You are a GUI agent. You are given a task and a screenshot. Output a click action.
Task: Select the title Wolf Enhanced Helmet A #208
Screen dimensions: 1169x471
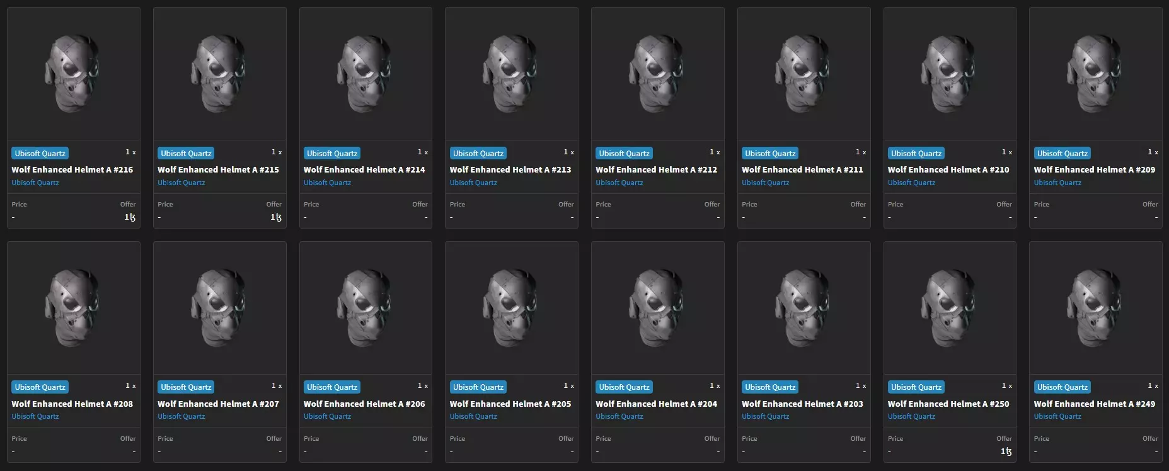72,404
